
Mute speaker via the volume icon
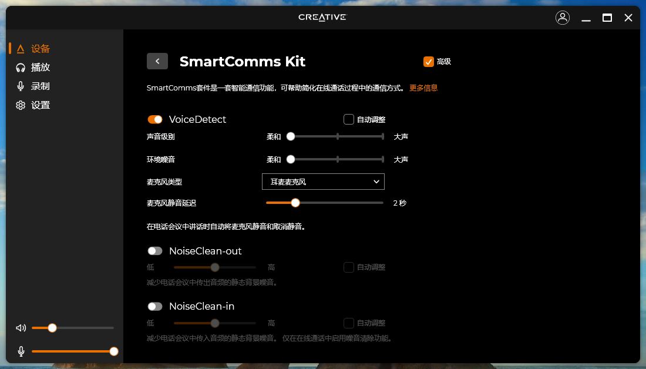click(x=21, y=328)
